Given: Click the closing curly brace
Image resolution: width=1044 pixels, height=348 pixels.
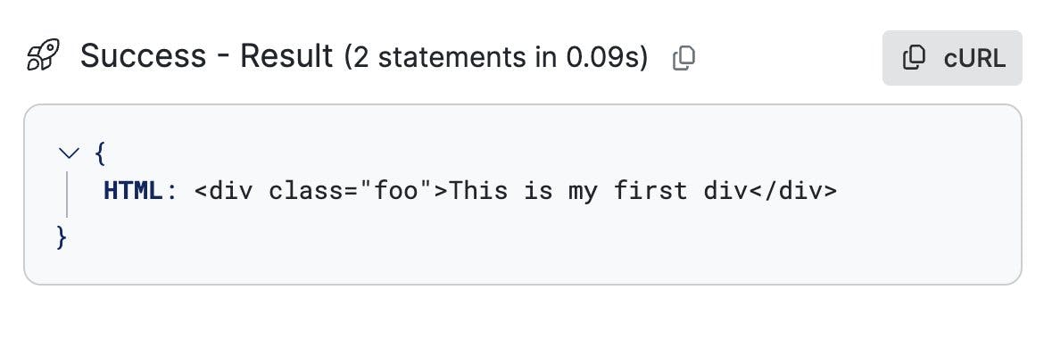Looking at the screenshot, I should (x=62, y=237).
